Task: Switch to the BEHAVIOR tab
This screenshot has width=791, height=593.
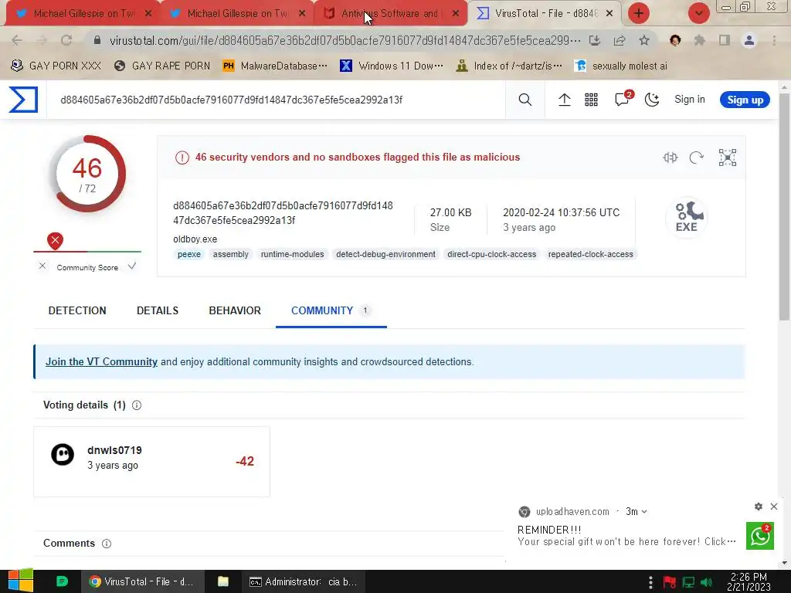Action: click(235, 310)
